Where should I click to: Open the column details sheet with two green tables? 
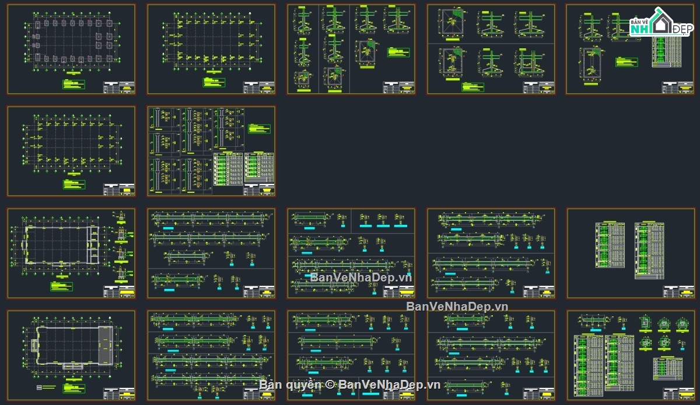[211, 152]
